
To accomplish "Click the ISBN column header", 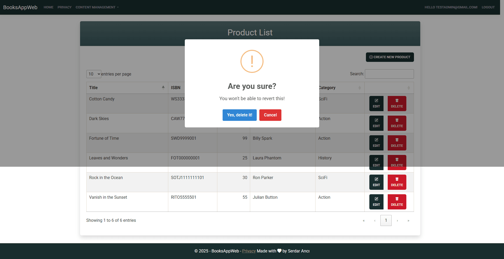I will pos(176,88).
